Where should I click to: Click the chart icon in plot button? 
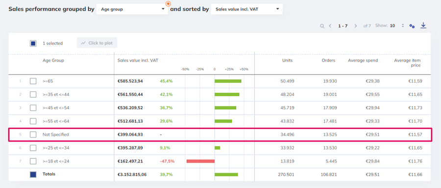point(83,43)
